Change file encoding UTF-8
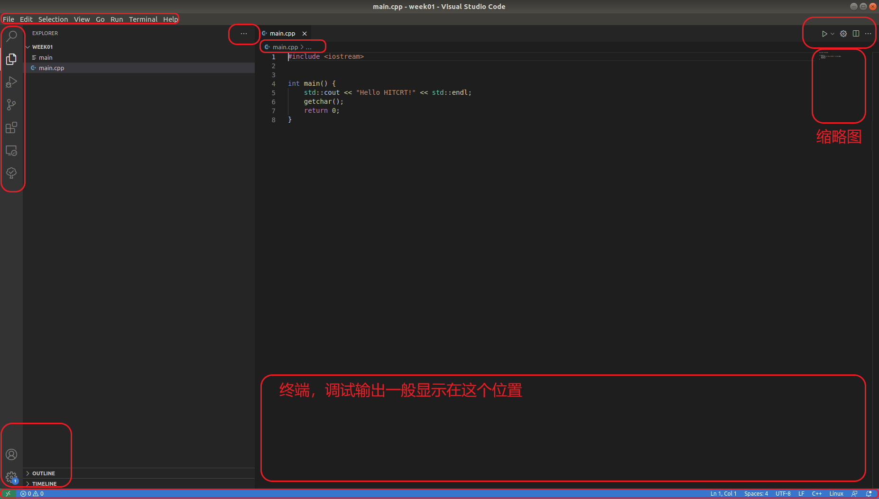 783,494
